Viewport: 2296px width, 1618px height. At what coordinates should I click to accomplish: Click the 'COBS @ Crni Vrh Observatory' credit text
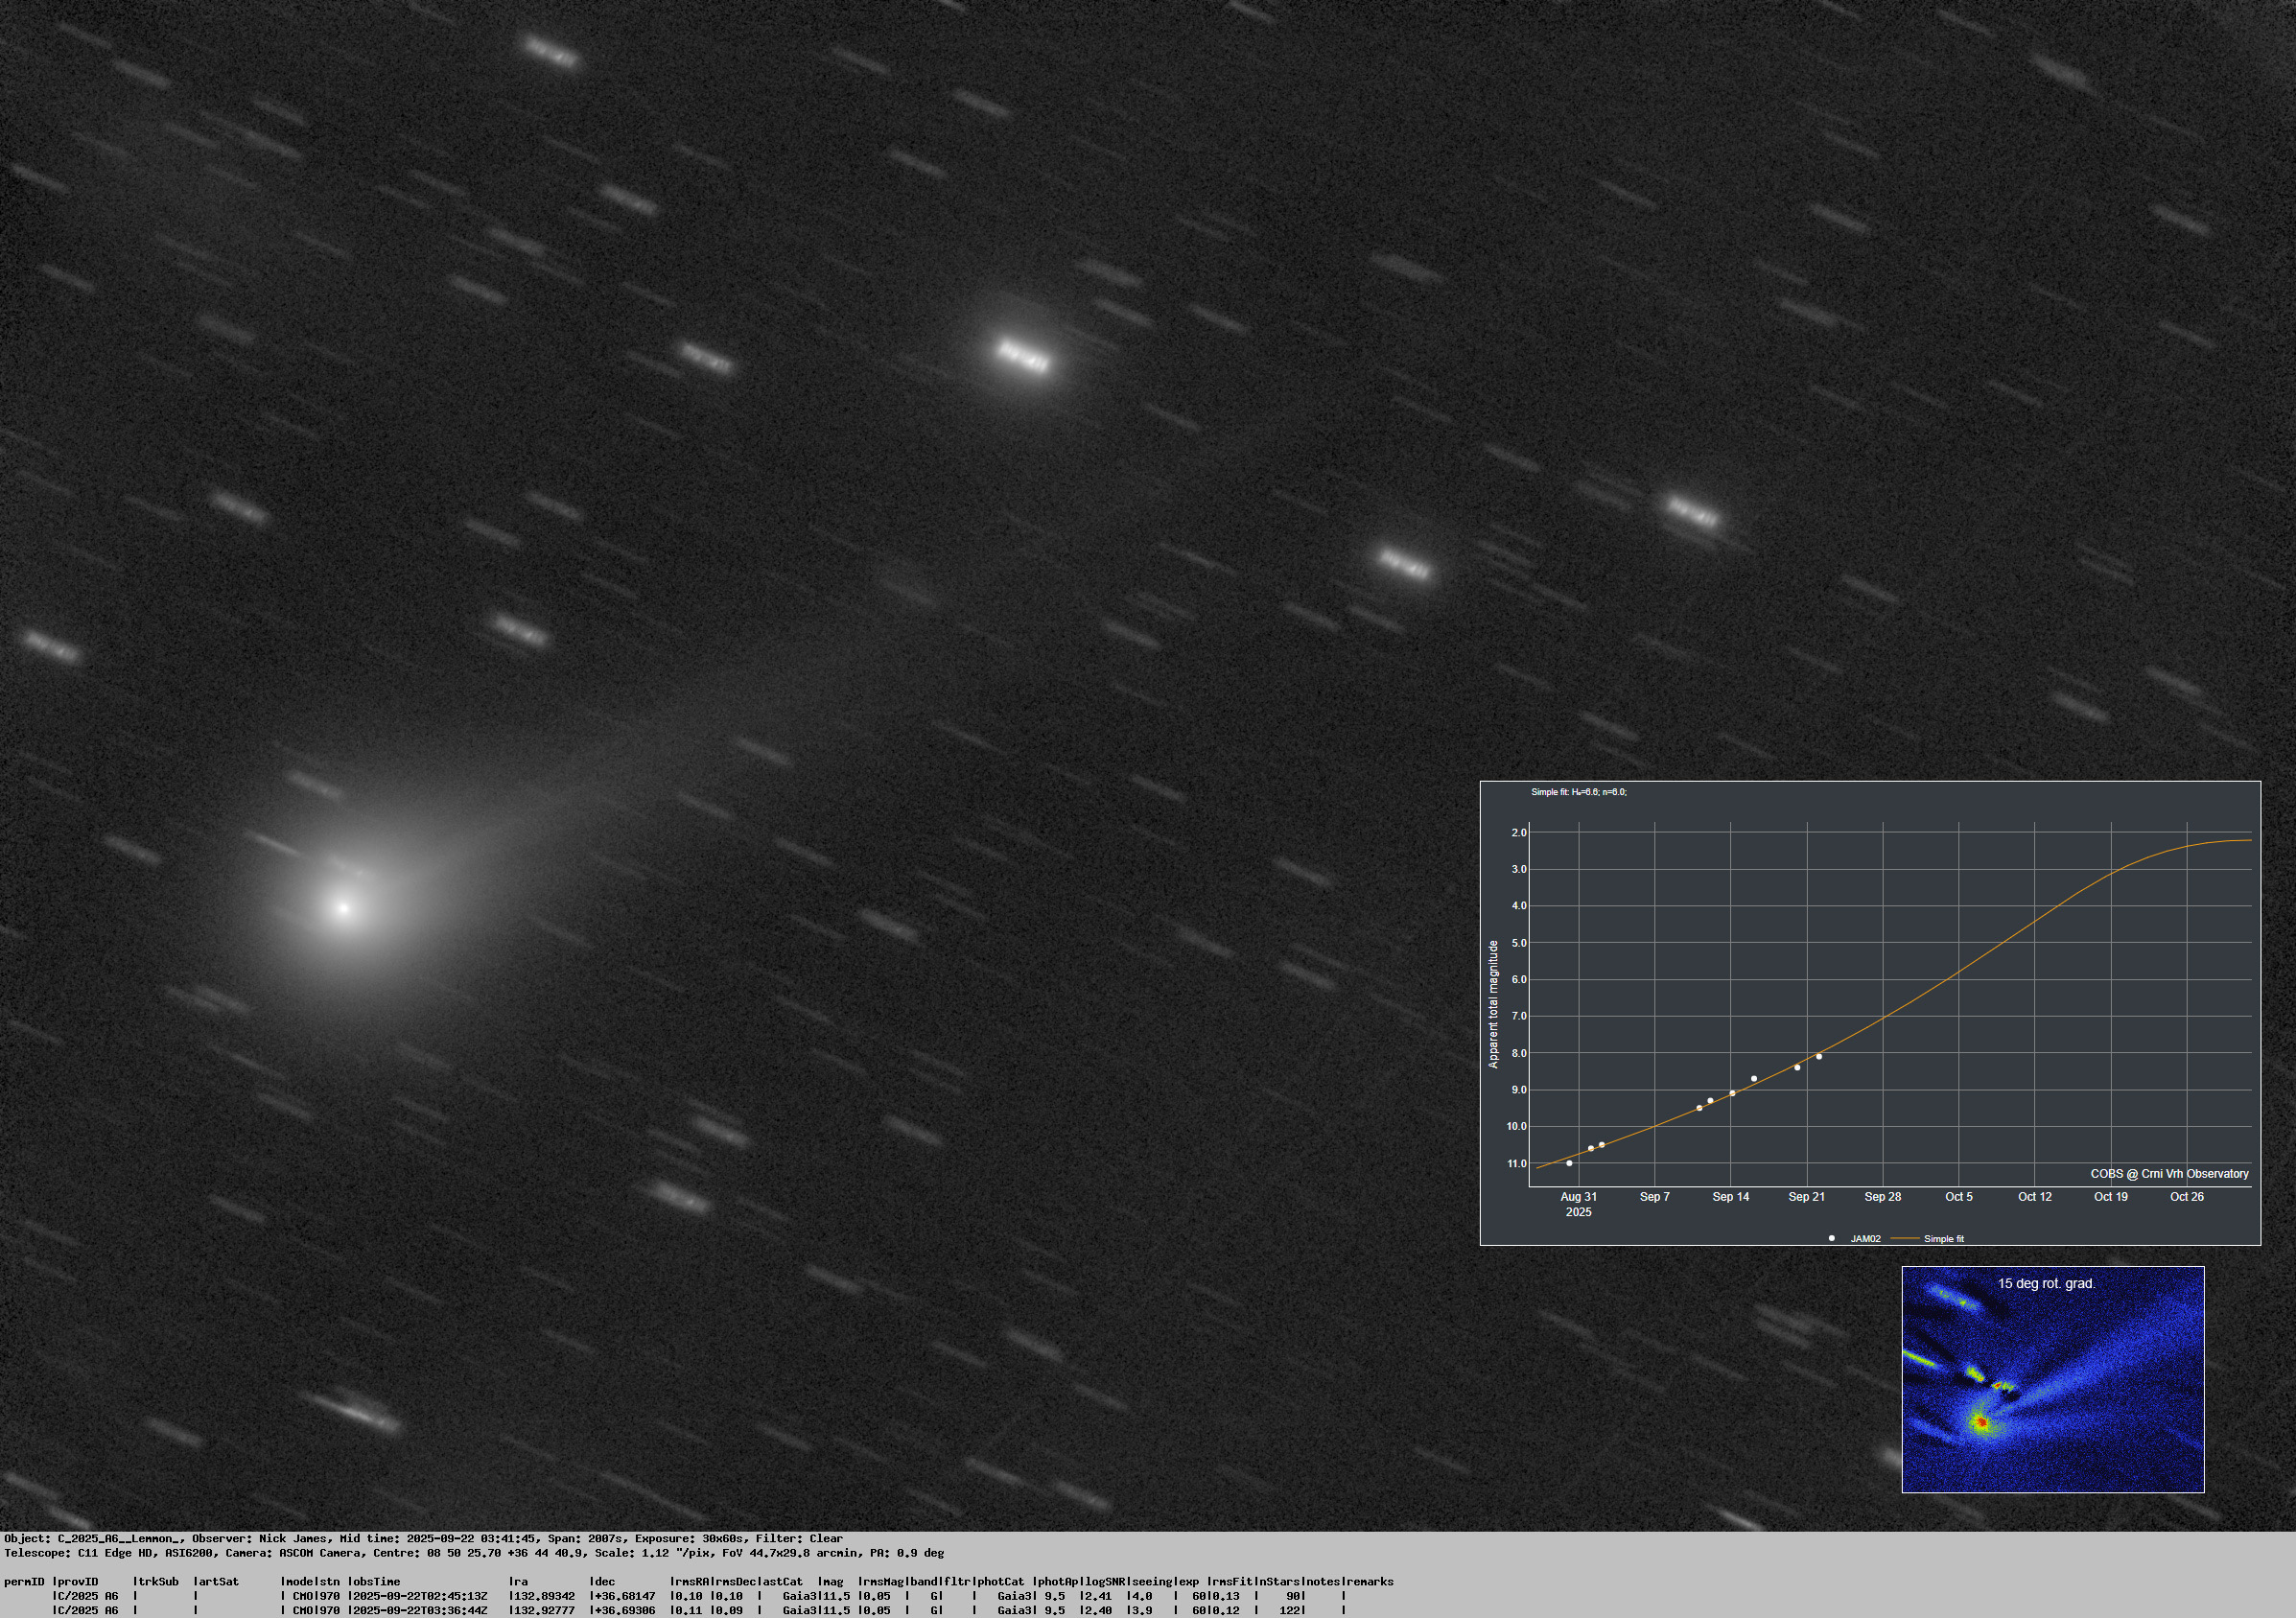[x=2169, y=1173]
